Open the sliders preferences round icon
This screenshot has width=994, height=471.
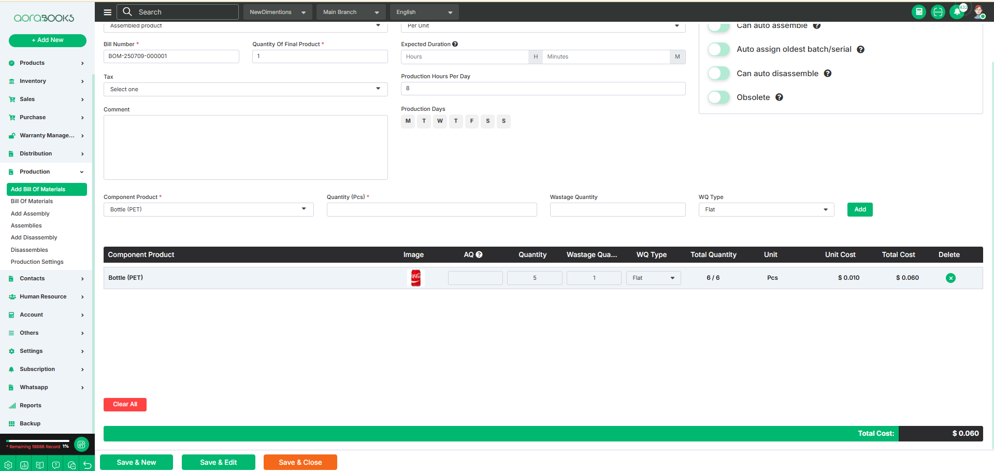(x=81, y=444)
